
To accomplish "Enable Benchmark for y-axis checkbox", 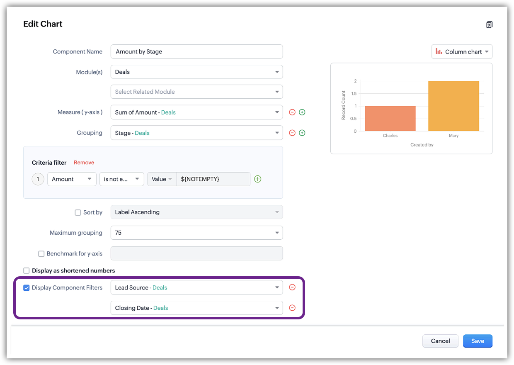I will pyautogui.click(x=41, y=254).
